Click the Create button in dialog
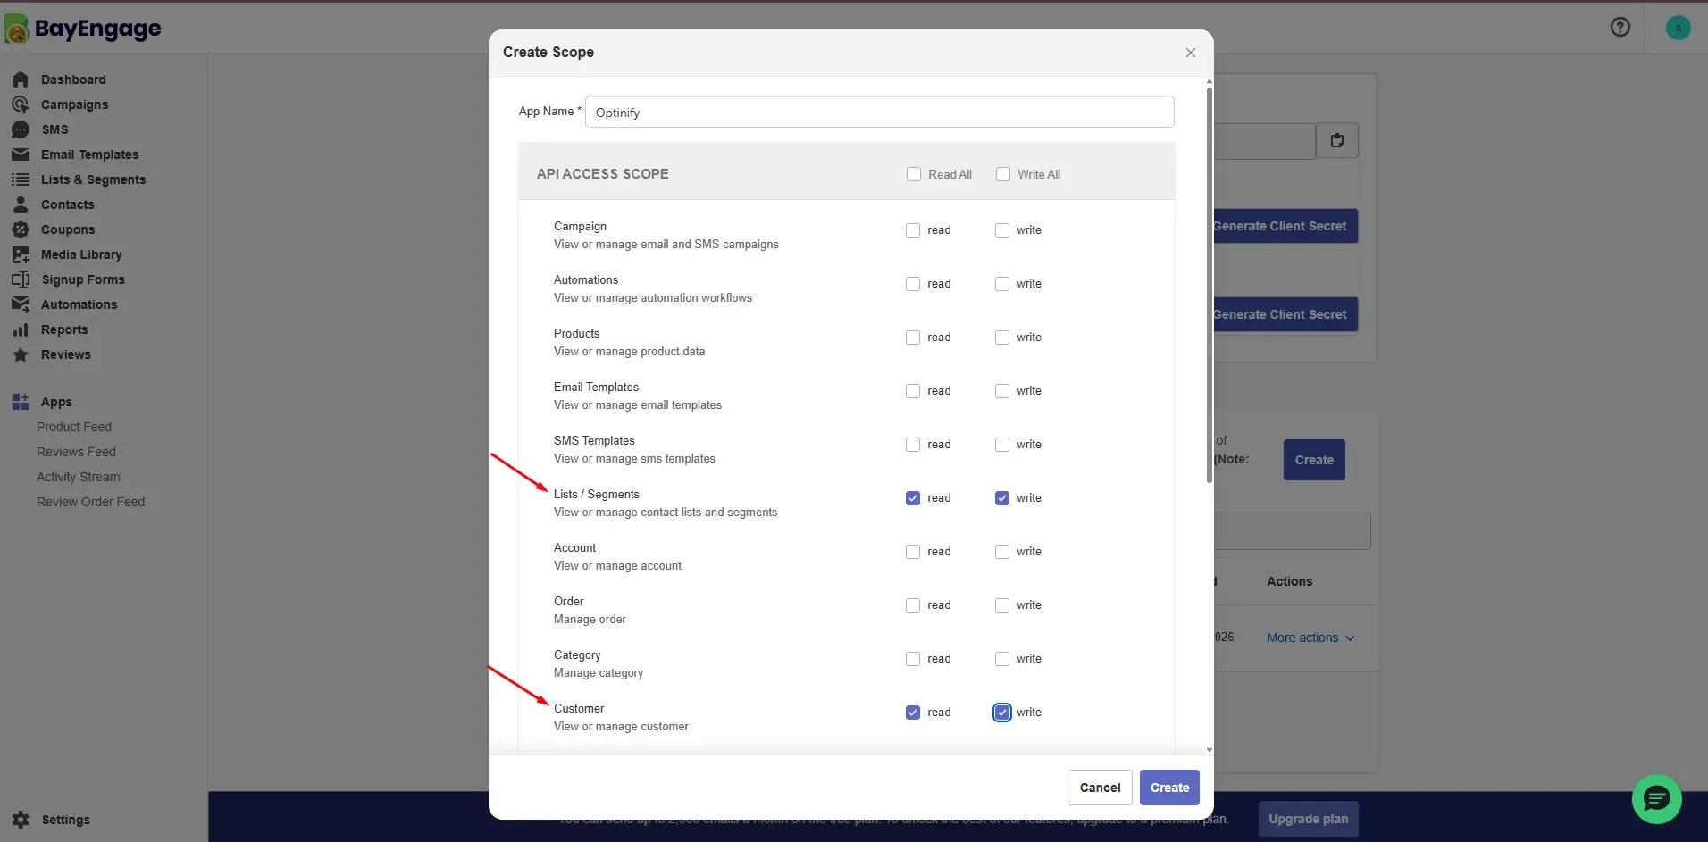 coord(1169,788)
